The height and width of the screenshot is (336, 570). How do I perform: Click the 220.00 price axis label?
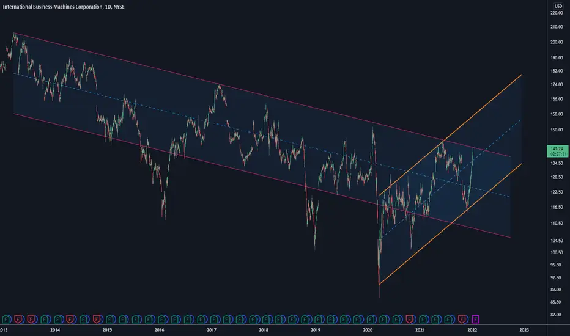tap(557, 13)
